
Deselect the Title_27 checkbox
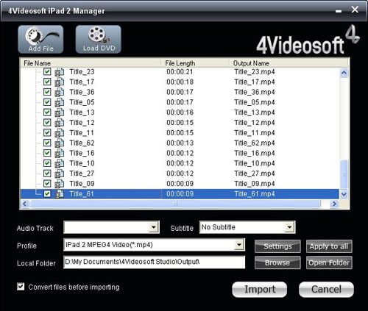pos(47,174)
